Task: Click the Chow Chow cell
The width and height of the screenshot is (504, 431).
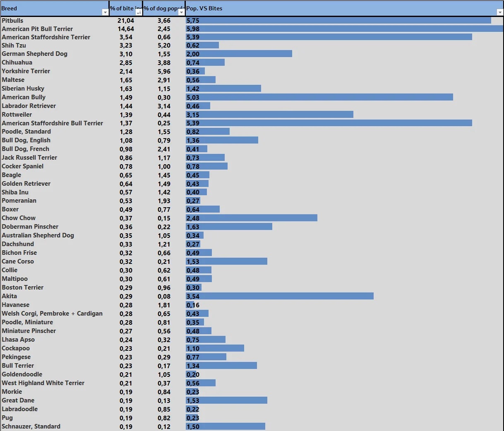Action: [x=19, y=218]
